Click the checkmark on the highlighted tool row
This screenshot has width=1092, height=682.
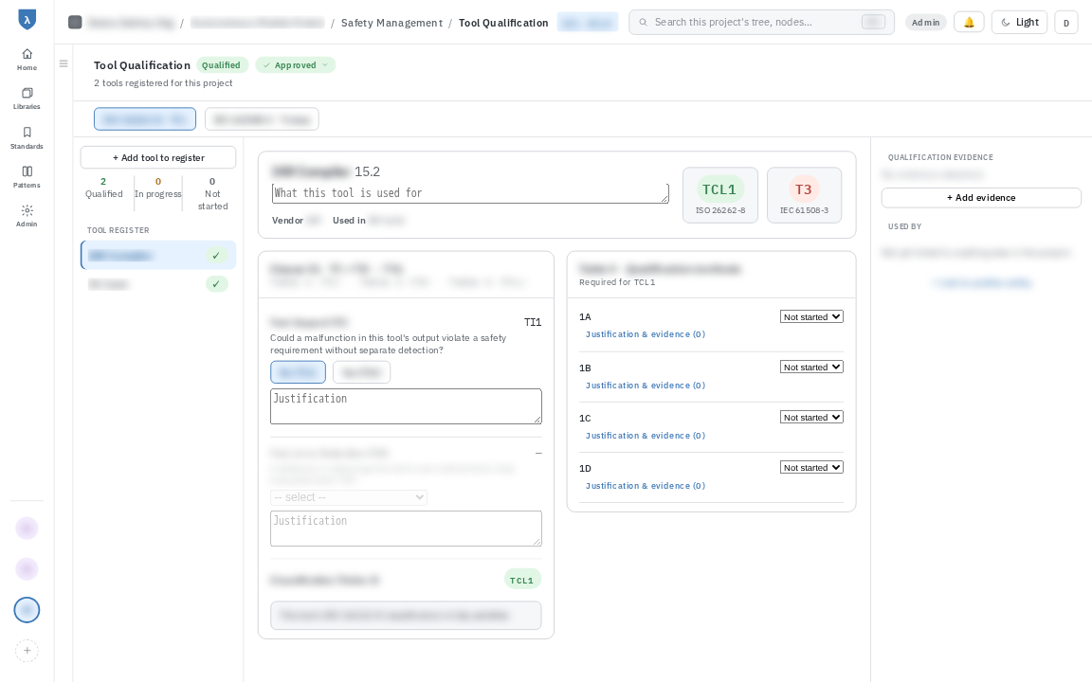coord(216,256)
